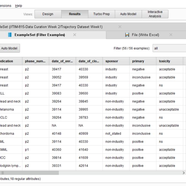Image resolution: width=186 pixels, height=186 pixels.
Task: Sort by the sponsor column header
Action: [116, 61]
